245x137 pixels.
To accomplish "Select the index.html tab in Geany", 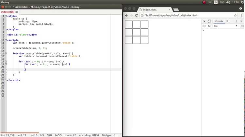I will [8, 12].
